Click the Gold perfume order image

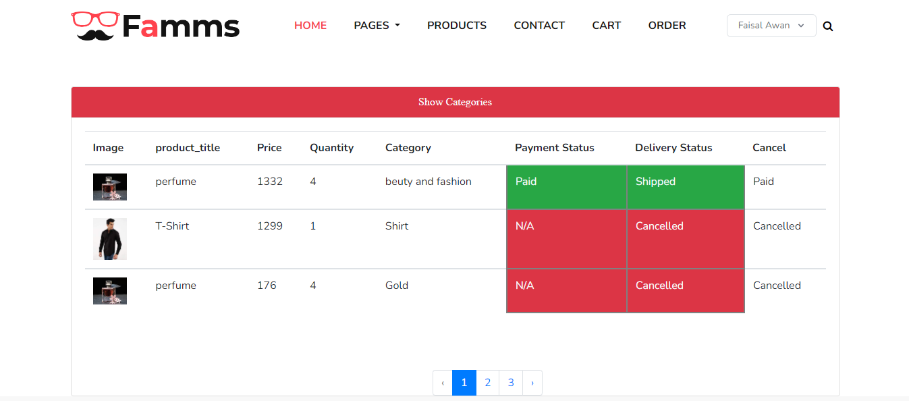click(x=109, y=290)
